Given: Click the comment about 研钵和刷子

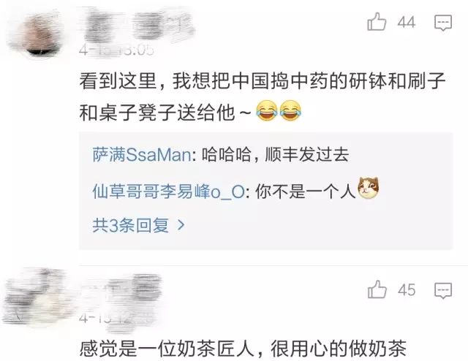Looking at the screenshot, I should click(263, 97).
